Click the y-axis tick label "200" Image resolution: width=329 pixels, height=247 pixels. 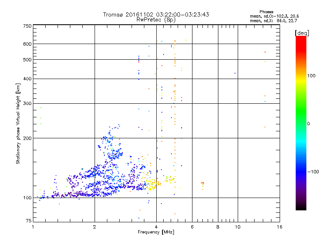click(28, 138)
